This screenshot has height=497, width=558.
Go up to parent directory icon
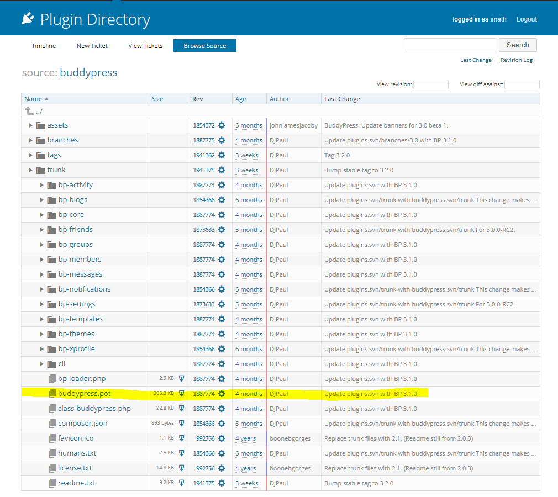(x=29, y=111)
